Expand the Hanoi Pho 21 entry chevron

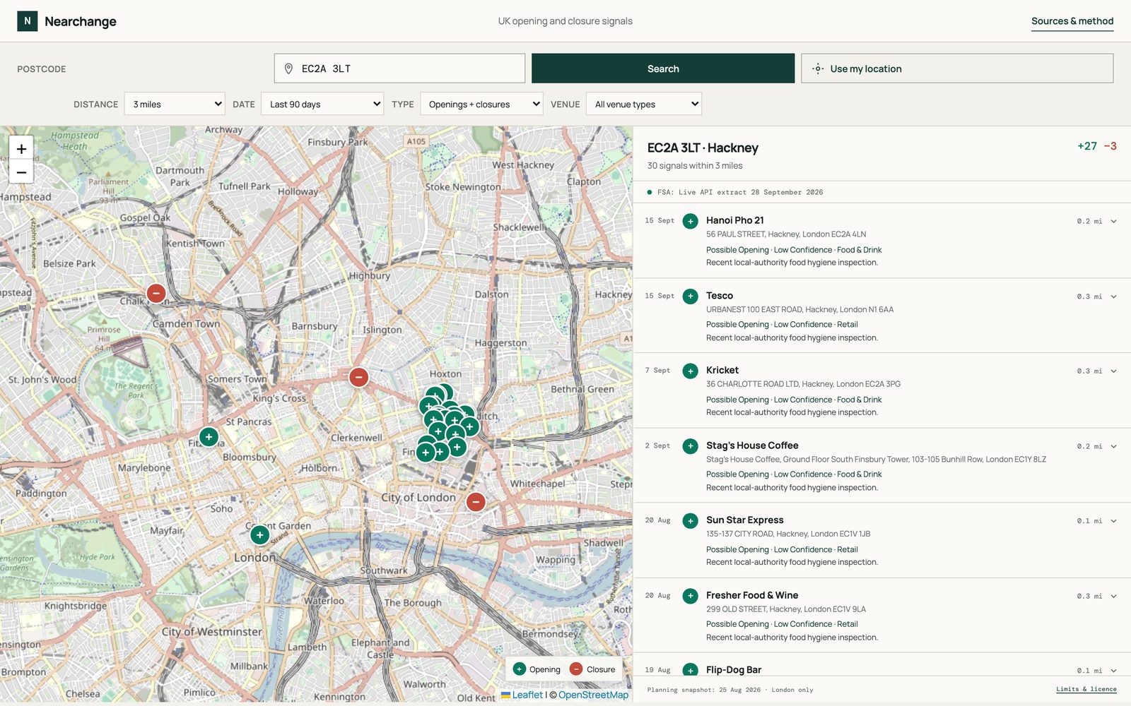click(x=1113, y=222)
